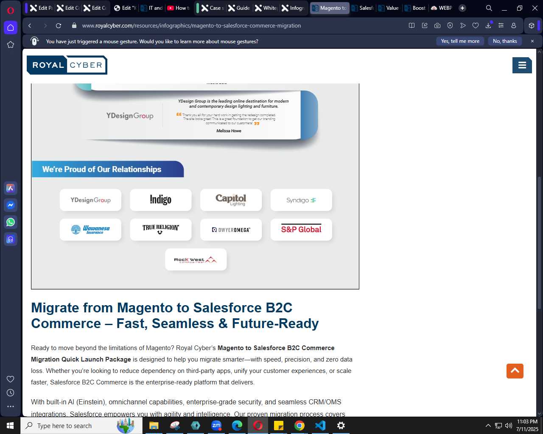Switch to the 'Case s' tab
The image size is (543, 434).
(x=213, y=8)
